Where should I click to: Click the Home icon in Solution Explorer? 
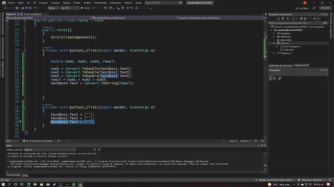pyautogui.click(x=278, y=19)
